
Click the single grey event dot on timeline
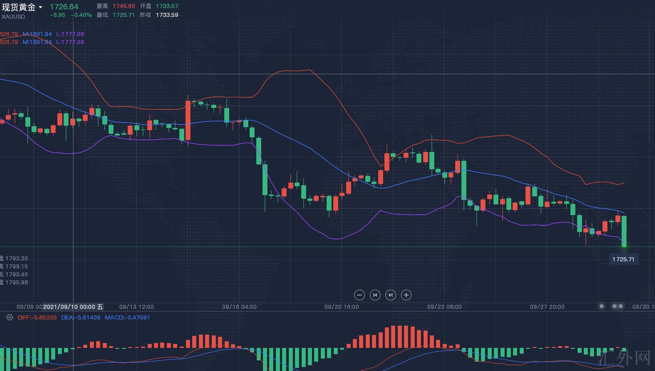[602, 306]
